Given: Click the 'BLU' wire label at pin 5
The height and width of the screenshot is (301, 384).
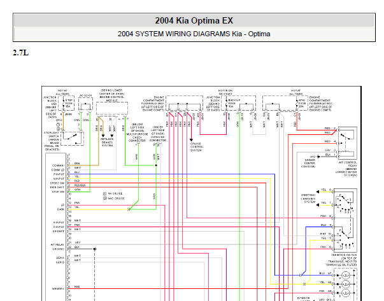Looking at the screenshot, I should pos(77,172).
